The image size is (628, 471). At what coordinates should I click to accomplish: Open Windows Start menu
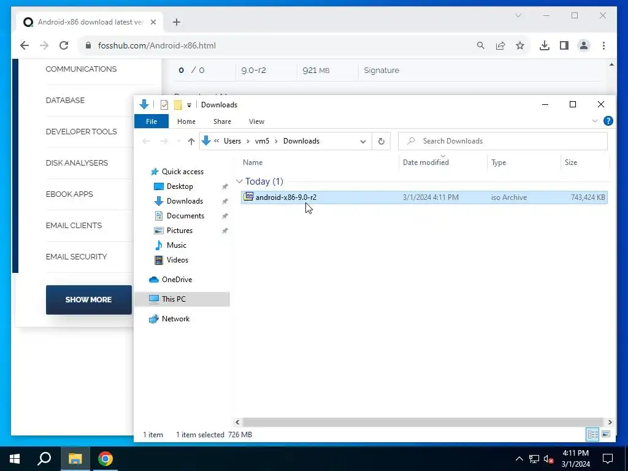coord(15,459)
